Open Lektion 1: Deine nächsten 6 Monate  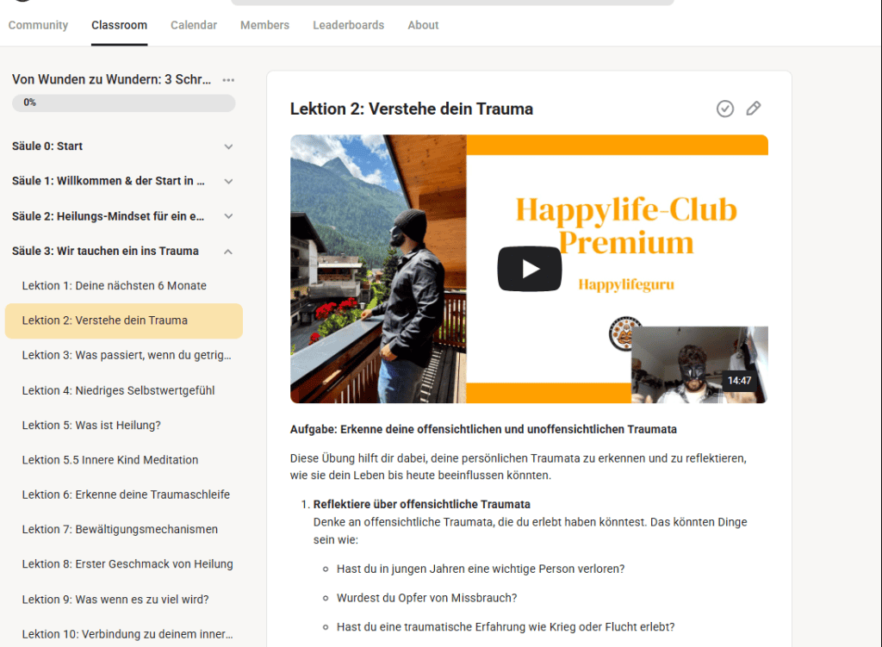[124, 286]
